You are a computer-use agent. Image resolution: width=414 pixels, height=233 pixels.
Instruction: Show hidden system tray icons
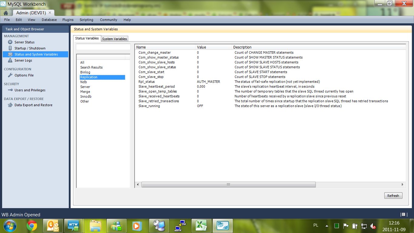[x=327, y=226]
